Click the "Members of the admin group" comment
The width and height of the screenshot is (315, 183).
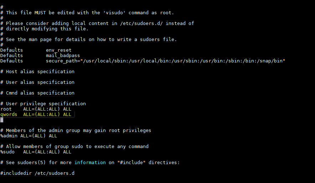click(76, 131)
